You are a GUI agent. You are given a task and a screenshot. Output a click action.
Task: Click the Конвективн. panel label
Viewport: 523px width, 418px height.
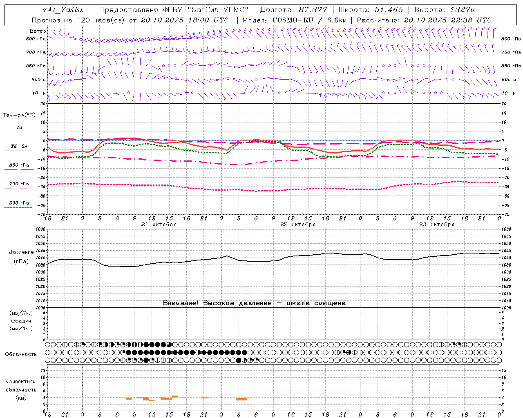(21, 381)
